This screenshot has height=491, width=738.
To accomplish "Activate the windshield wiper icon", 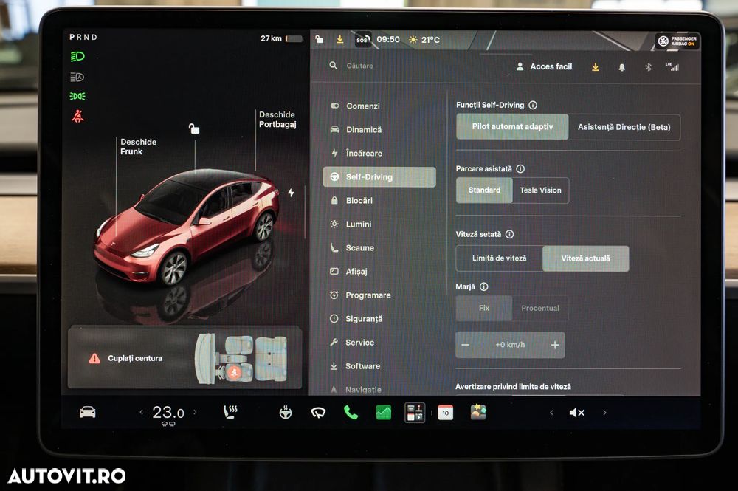I will (x=318, y=413).
